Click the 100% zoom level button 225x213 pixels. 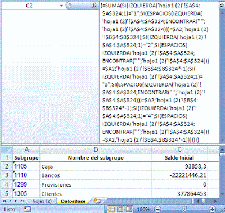143,209
